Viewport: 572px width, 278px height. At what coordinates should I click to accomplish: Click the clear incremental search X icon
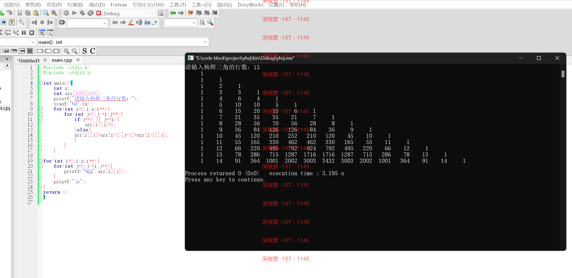coord(62,23)
